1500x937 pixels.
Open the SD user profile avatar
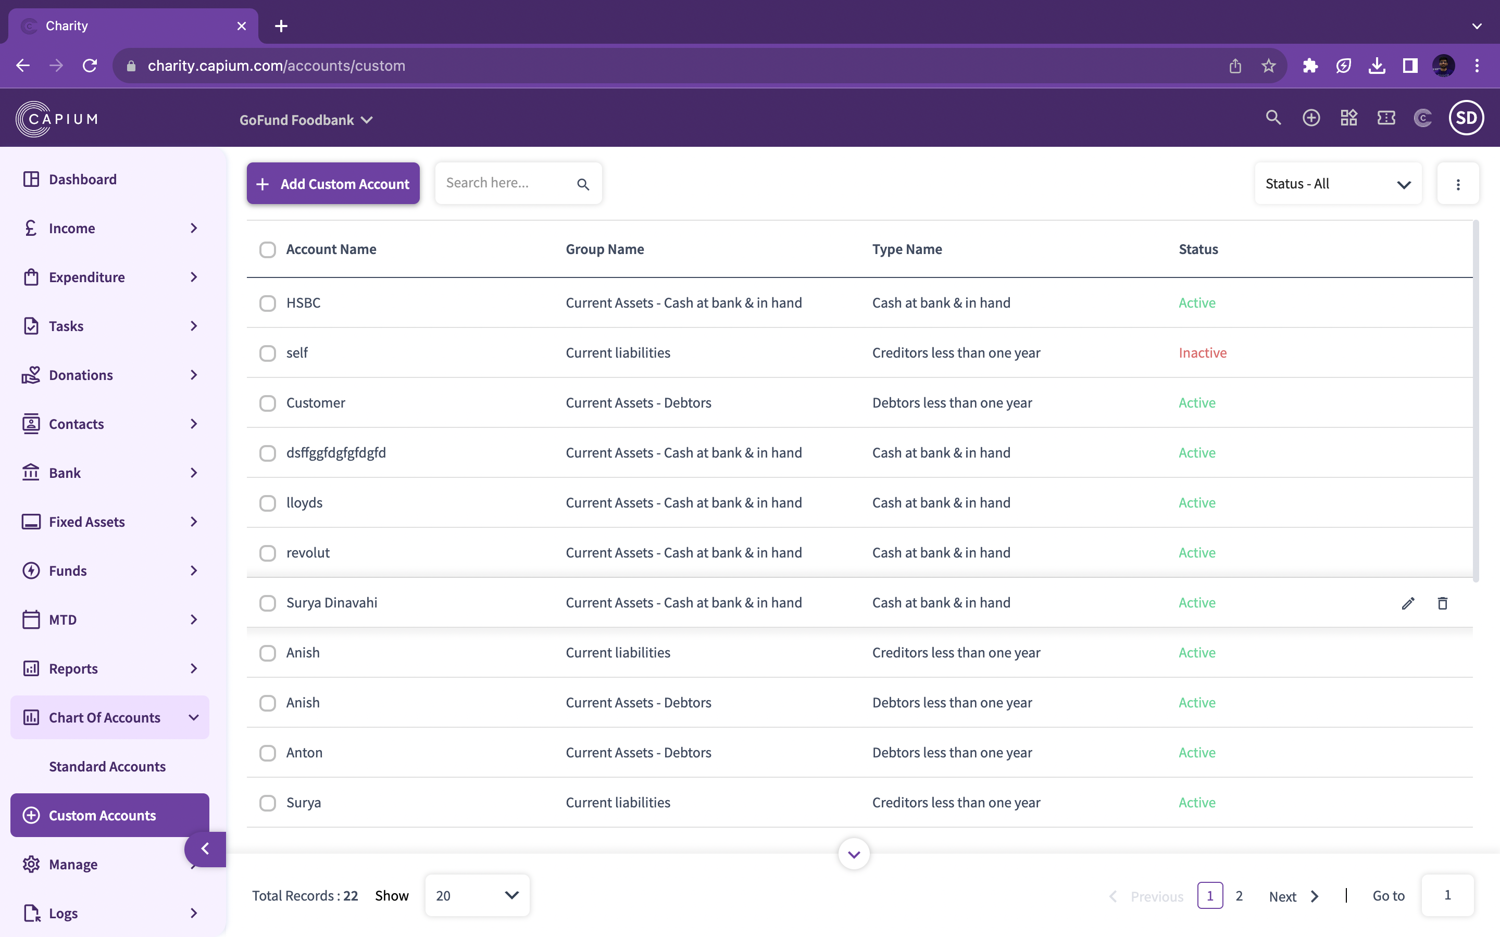(1466, 118)
